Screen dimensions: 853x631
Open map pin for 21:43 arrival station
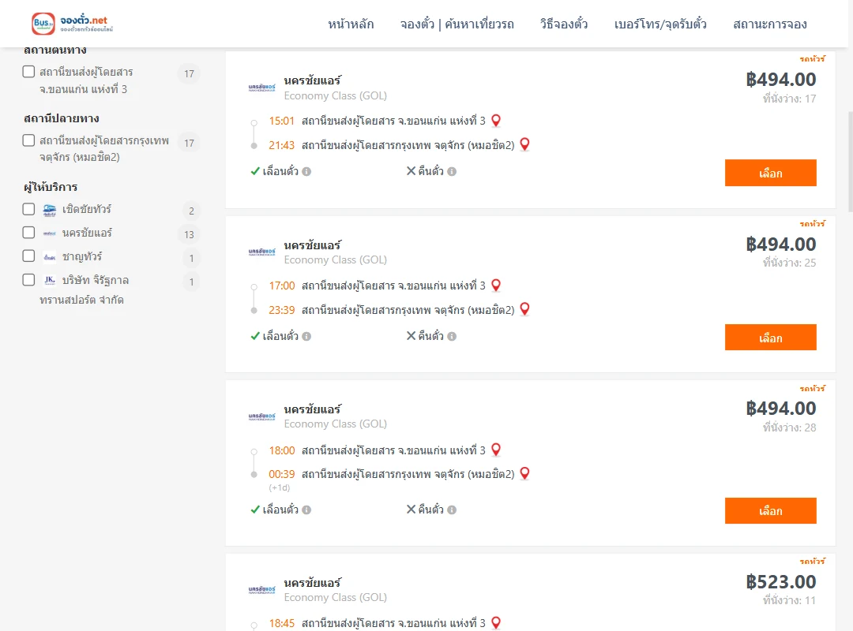click(525, 144)
